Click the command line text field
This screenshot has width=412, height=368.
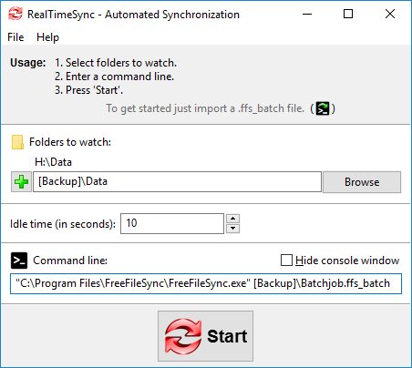point(206,283)
